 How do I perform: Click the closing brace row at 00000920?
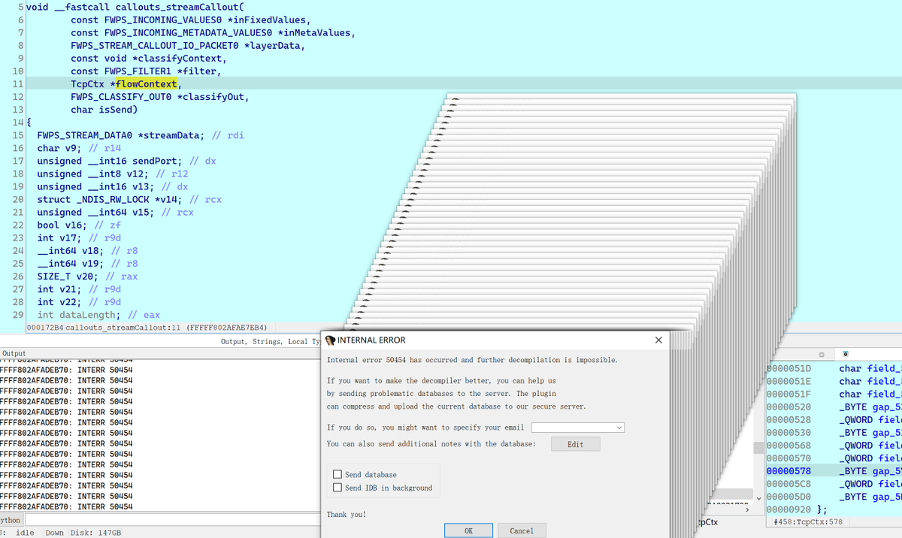point(834,509)
